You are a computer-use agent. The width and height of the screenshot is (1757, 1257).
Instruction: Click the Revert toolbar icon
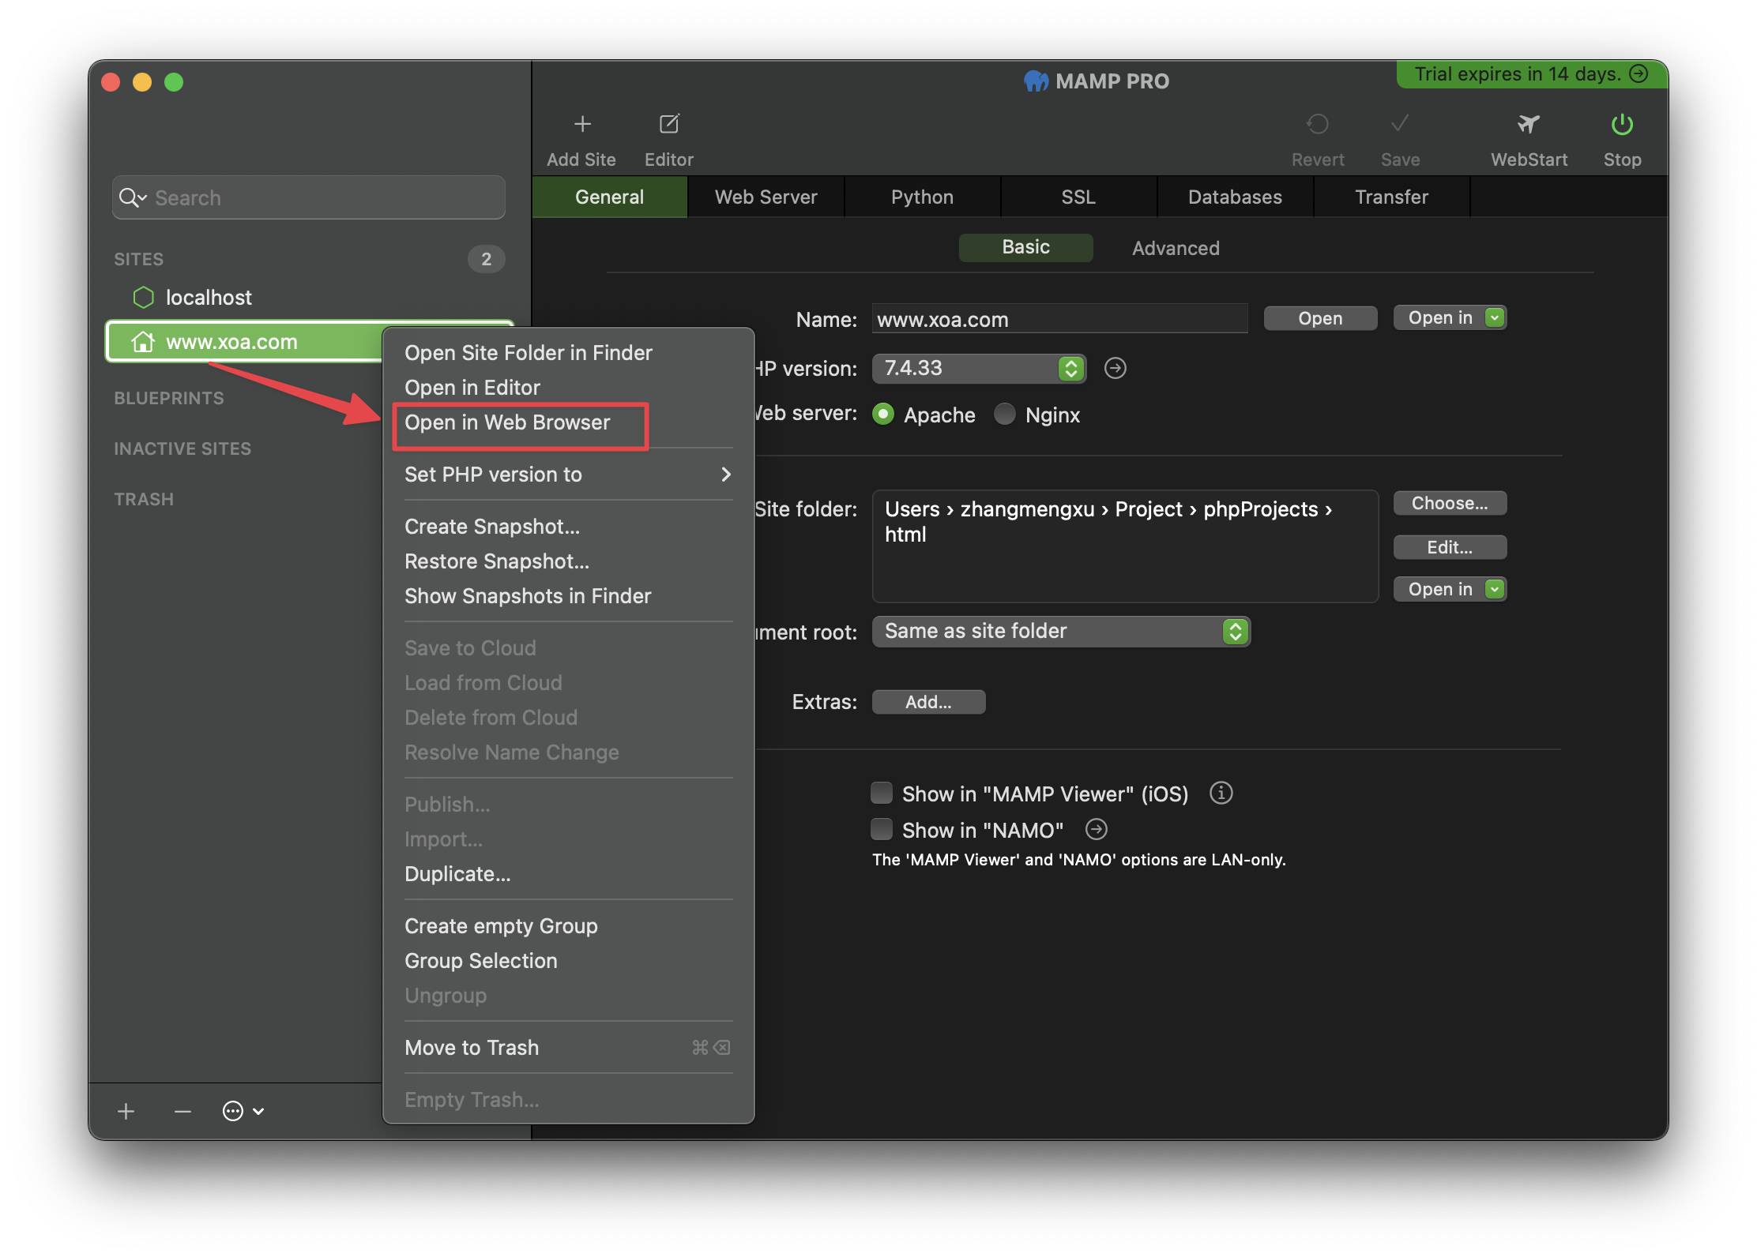[1317, 124]
